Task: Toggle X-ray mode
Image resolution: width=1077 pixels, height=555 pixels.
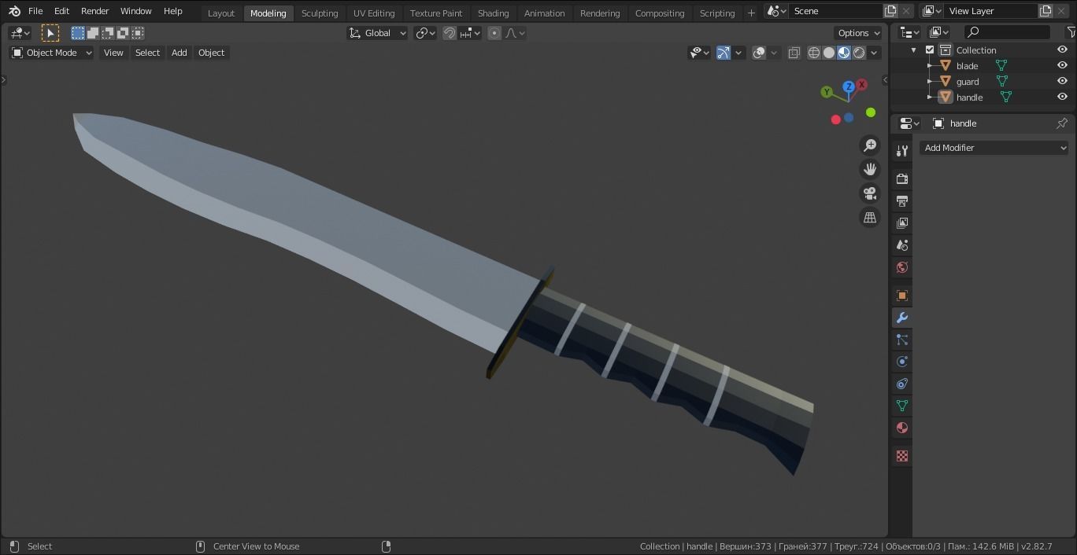Action: coord(794,53)
